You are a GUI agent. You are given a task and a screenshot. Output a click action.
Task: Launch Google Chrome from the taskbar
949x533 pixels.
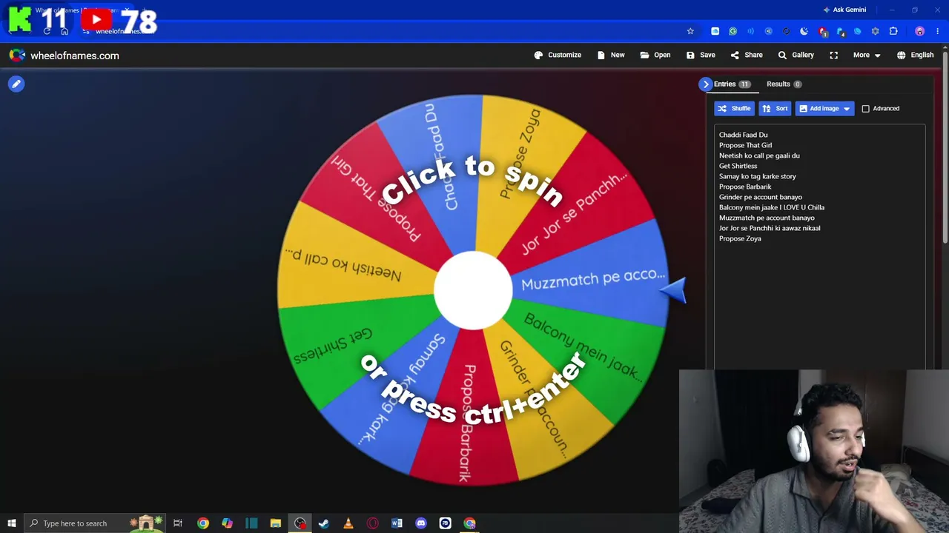point(203,523)
